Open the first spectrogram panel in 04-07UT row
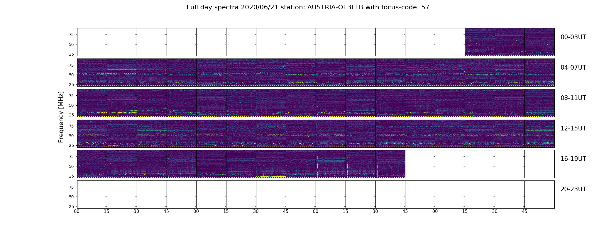Image resolution: width=616 pixels, height=234 pixels. pyautogui.click(x=92, y=72)
